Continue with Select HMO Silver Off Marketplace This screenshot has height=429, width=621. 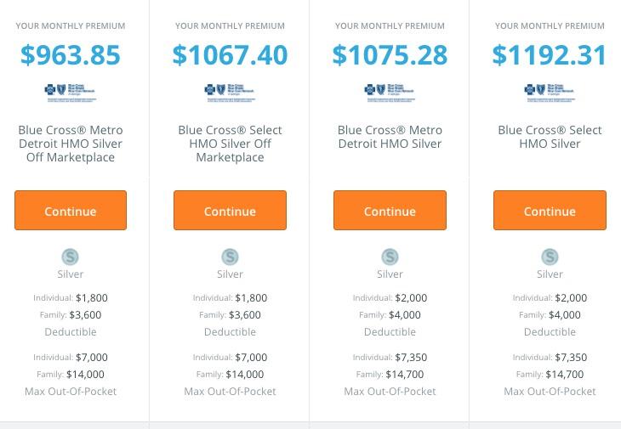231,211
